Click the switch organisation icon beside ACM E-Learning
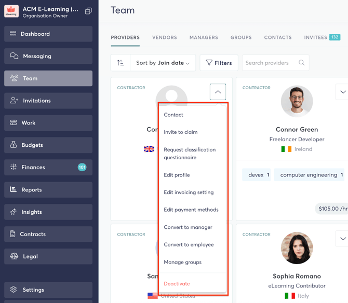The height and width of the screenshot is (303, 348). click(88, 11)
